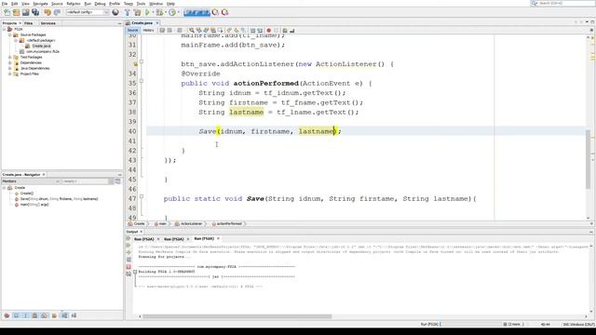596x335 pixels.
Task: Click Shift Line Right in editor toolbar
Action: coord(260,31)
